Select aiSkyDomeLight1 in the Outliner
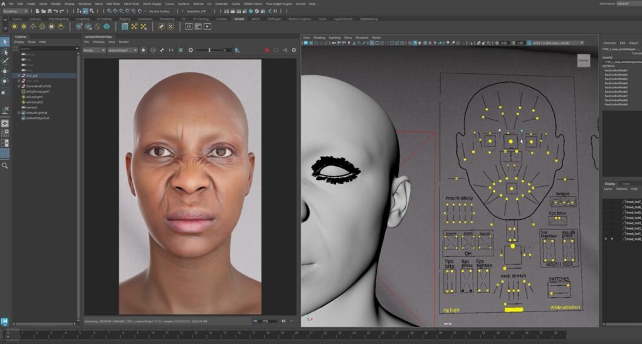 click(x=38, y=91)
